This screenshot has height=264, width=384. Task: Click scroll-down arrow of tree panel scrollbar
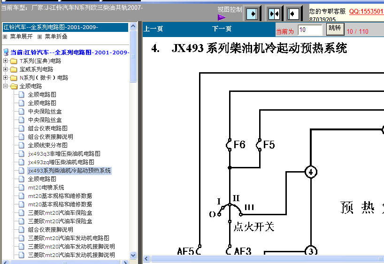pyautogui.click(x=133, y=256)
